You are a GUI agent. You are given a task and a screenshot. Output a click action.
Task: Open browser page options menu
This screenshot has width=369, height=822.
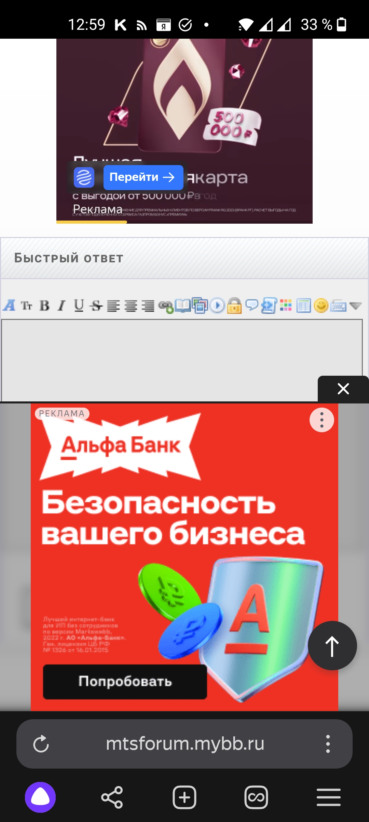[x=328, y=744]
